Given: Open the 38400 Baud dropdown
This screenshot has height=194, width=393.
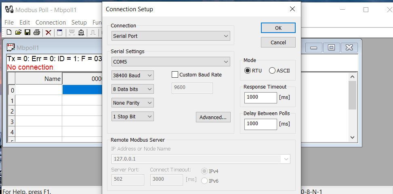Looking at the screenshot, I should point(133,75).
